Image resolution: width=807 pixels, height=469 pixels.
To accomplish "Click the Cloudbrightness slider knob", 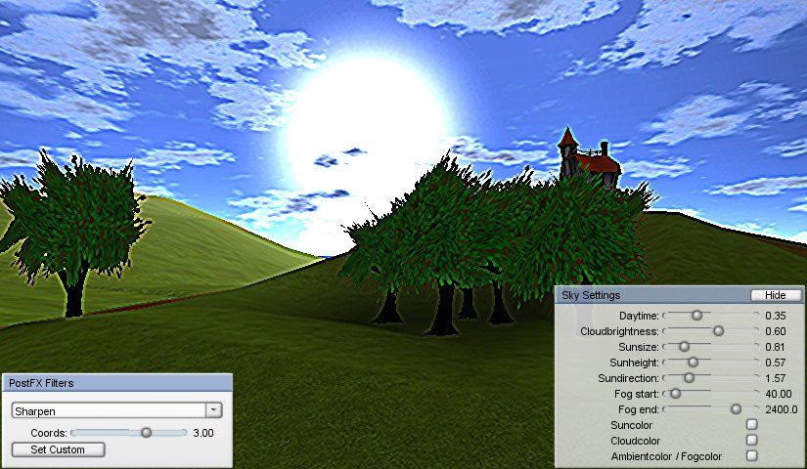I will pyautogui.click(x=718, y=331).
